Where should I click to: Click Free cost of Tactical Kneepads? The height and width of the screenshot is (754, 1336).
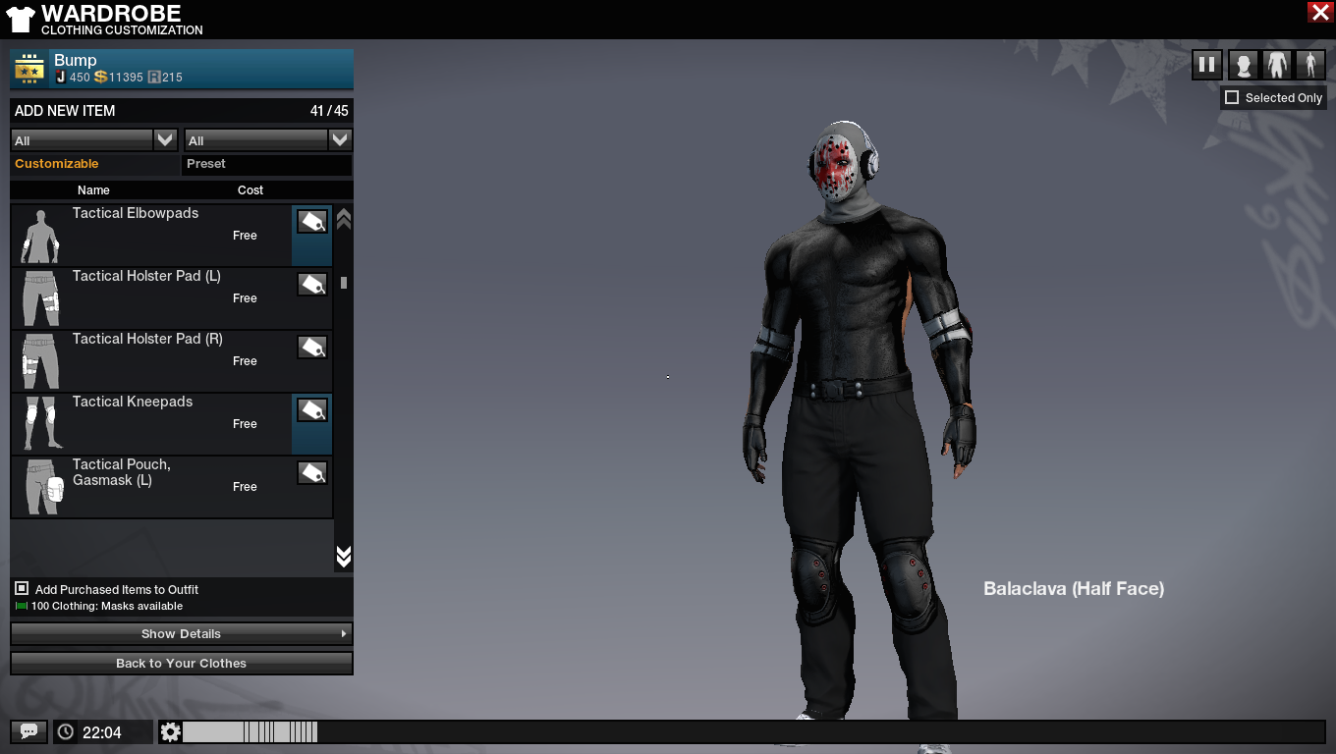[245, 424]
